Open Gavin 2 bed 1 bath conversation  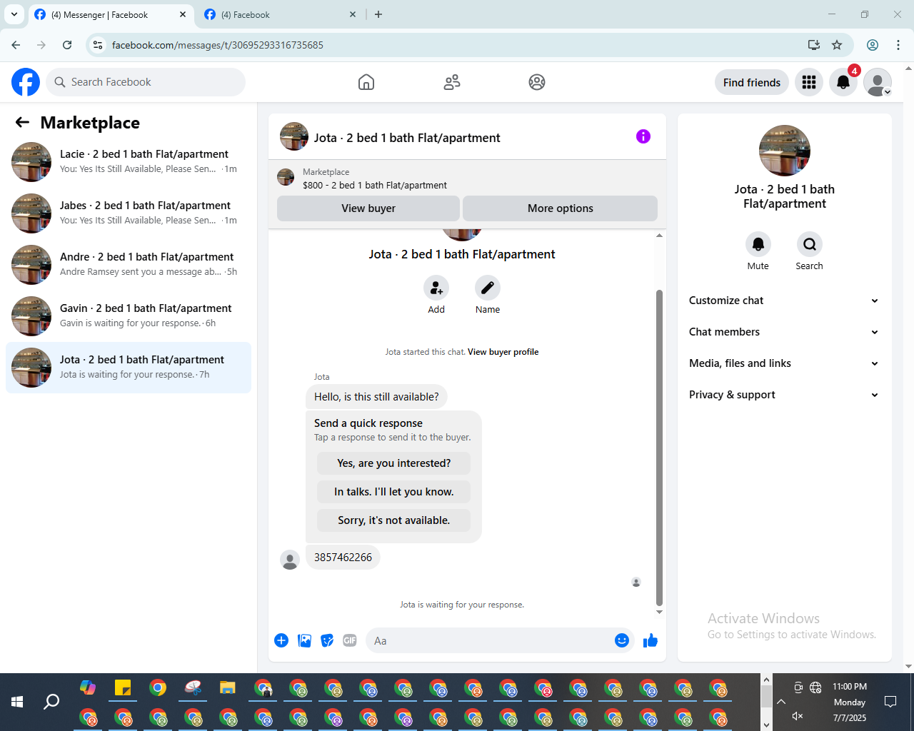click(x=129, y=316)
